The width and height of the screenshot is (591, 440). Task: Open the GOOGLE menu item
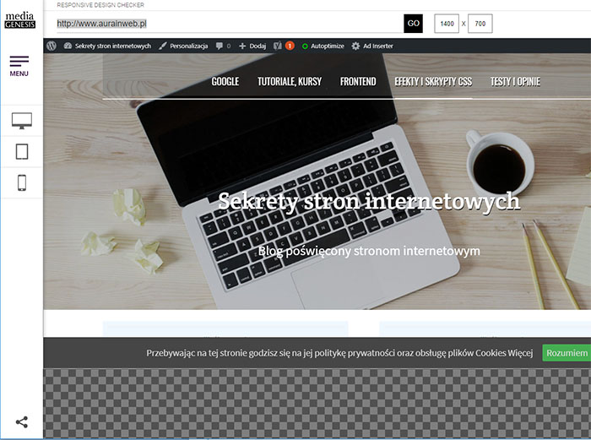[225, 81]
